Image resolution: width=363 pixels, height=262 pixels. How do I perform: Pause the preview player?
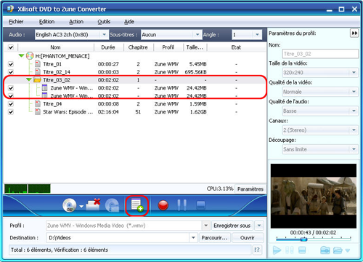point(290,250)
